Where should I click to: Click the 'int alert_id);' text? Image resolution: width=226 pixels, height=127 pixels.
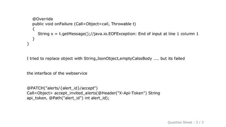click(97, 98)
